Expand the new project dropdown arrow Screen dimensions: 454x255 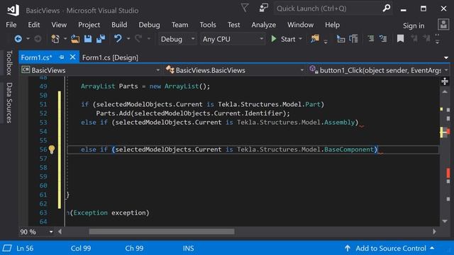coord(65,39)
